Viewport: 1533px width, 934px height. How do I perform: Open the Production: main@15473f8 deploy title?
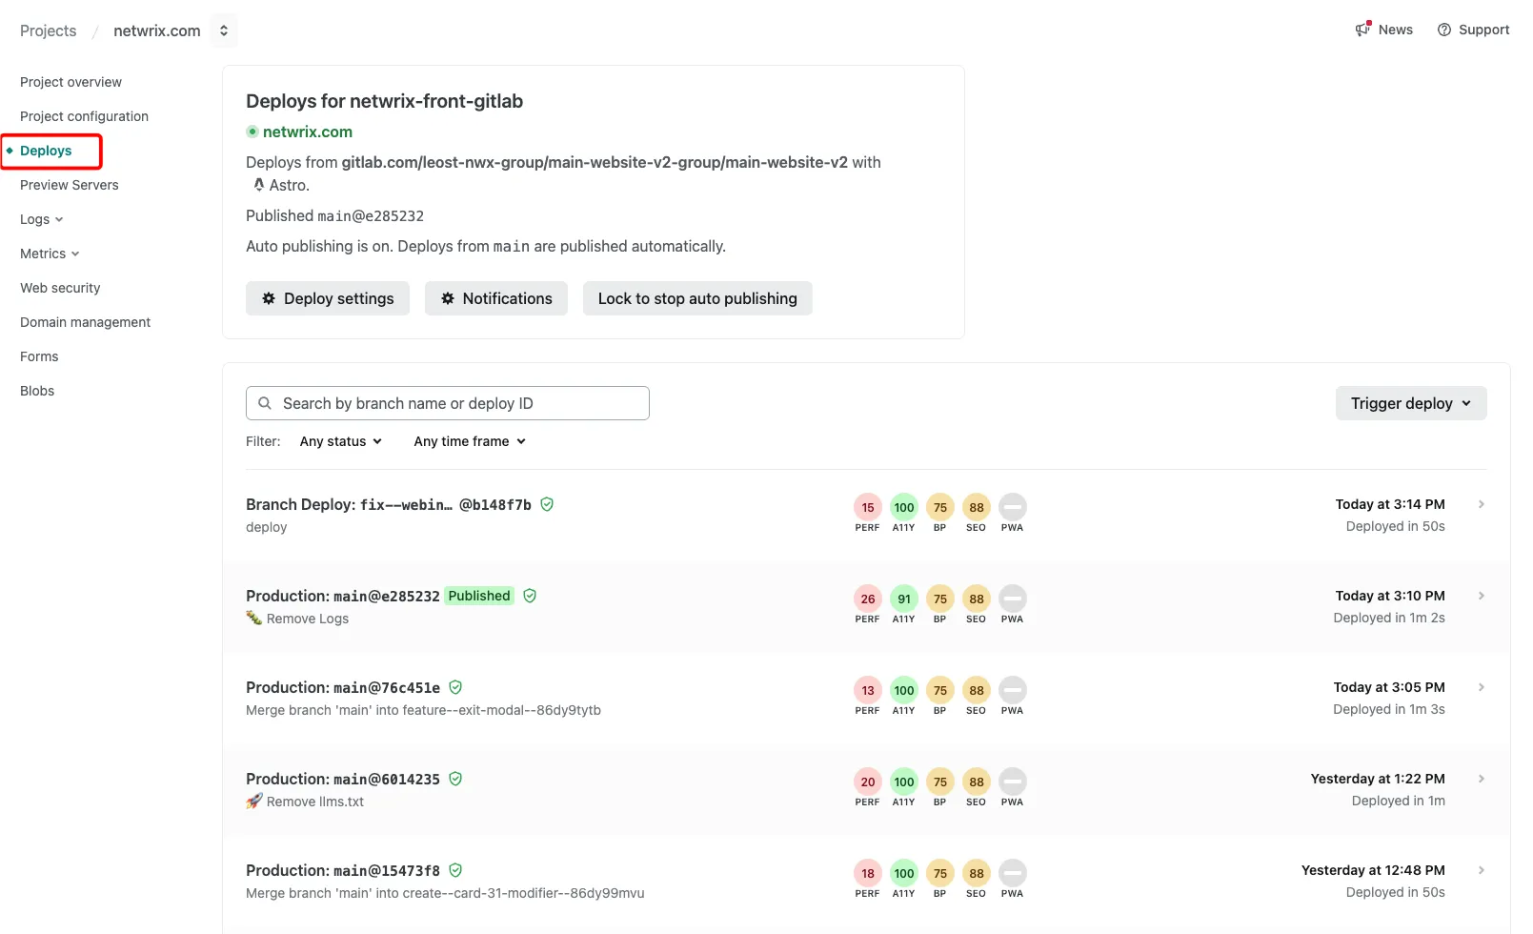click(343, 870)
